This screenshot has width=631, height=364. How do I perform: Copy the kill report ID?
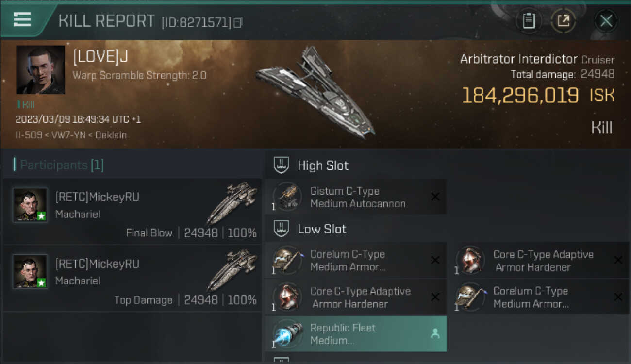point(238,22)
